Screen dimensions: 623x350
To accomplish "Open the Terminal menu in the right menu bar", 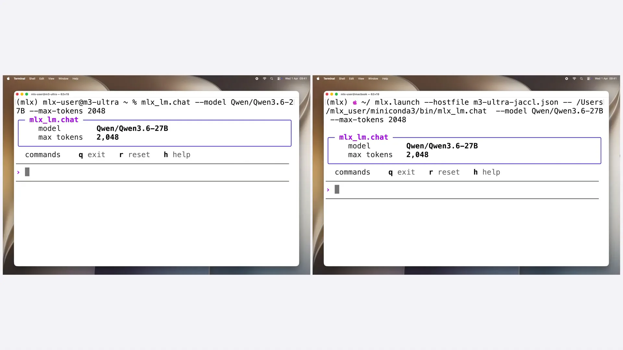I will click(329, 78).
